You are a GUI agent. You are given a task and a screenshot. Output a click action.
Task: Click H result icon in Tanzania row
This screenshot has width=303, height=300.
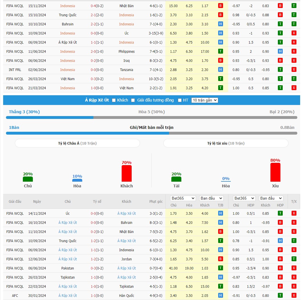(x=220, y=70)
